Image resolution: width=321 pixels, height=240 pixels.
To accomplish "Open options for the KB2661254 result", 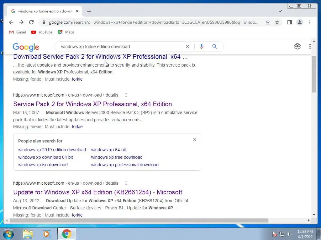I will click(x=126, y=183).
